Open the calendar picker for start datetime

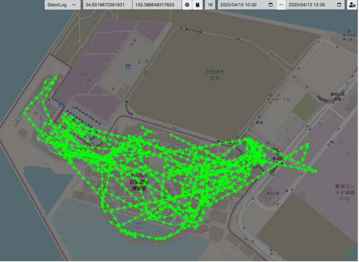(271, 5)
